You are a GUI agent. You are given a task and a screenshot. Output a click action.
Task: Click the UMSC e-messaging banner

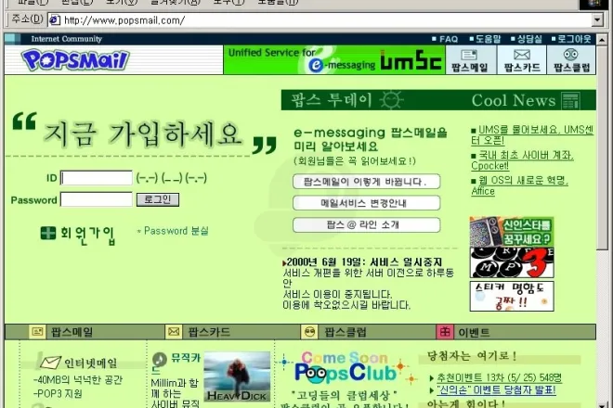(334, 59)
